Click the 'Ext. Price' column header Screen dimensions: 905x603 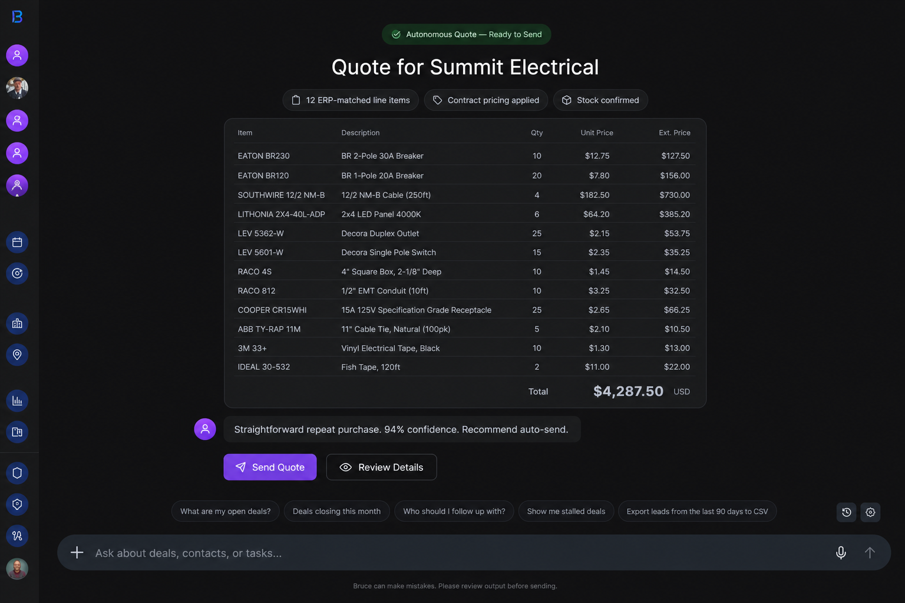pyautogui.click(x=675, y=133)
